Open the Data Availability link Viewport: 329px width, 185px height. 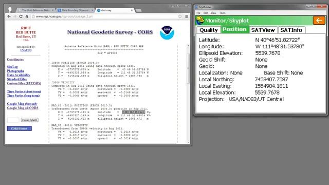[x=19, y=75]
